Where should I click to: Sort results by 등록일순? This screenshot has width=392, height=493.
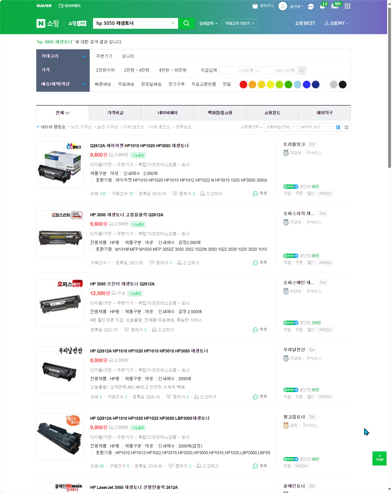[184, 127]
